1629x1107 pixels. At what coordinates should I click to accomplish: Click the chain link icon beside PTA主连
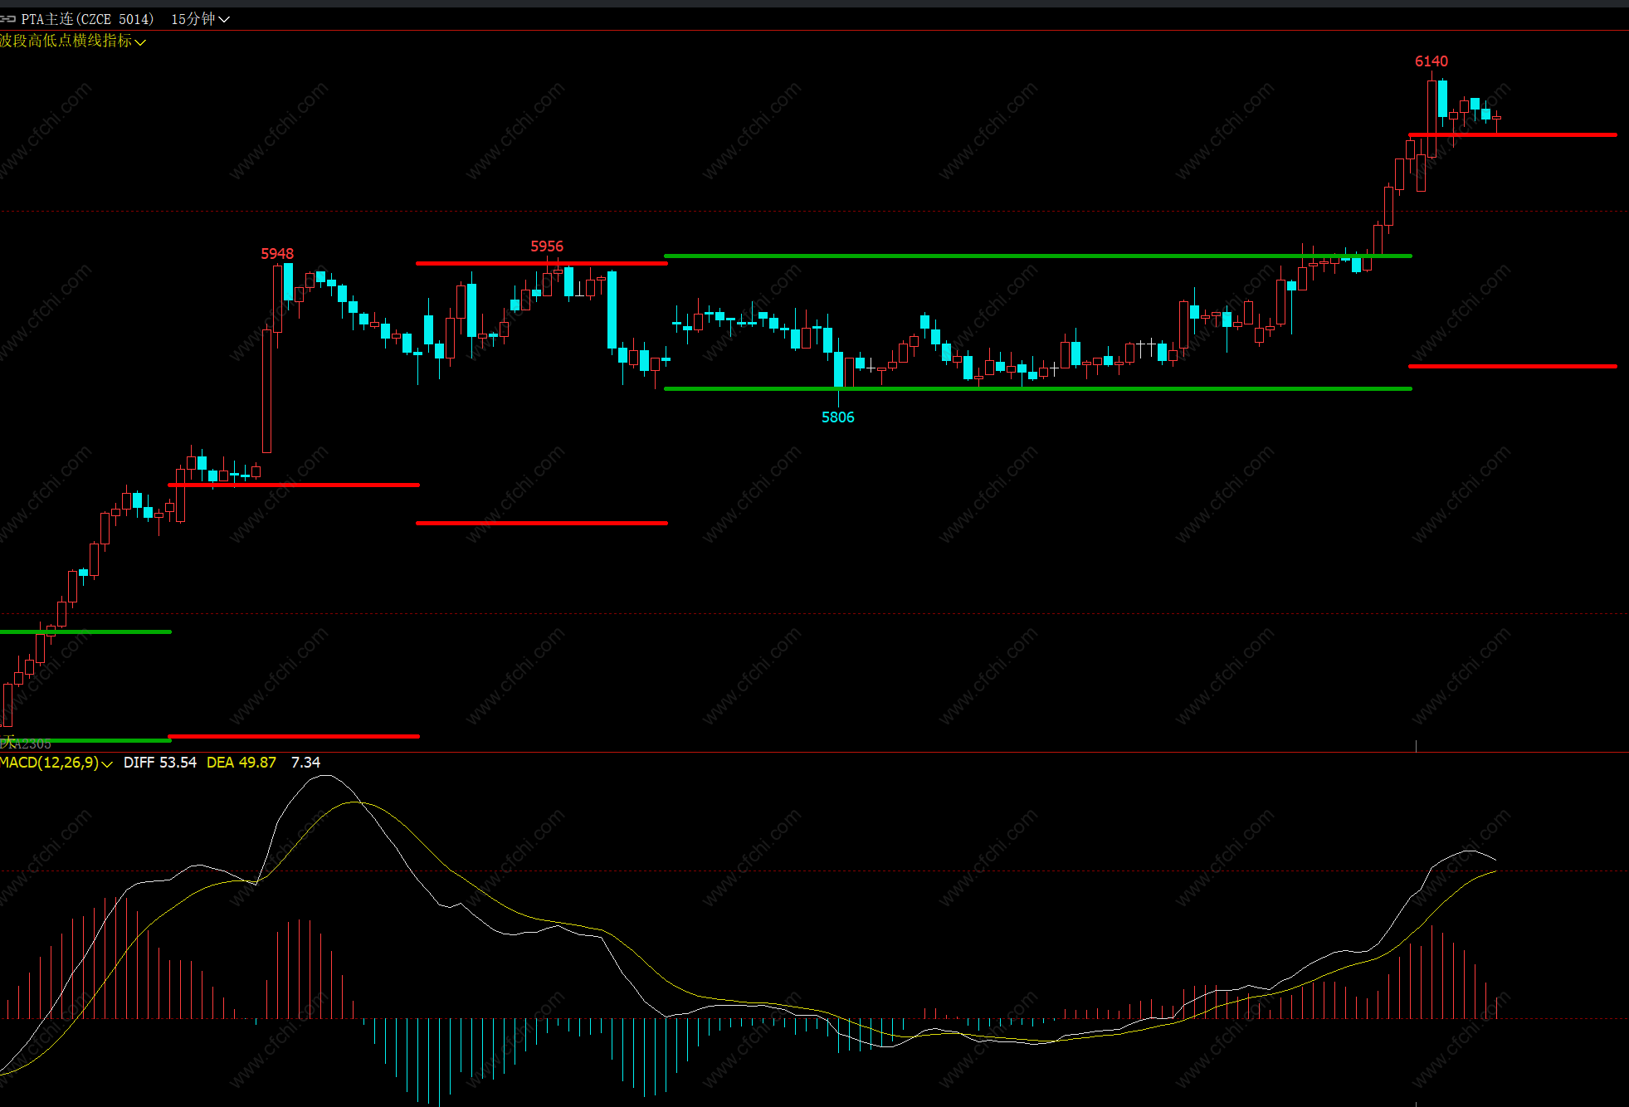point(8,19)
